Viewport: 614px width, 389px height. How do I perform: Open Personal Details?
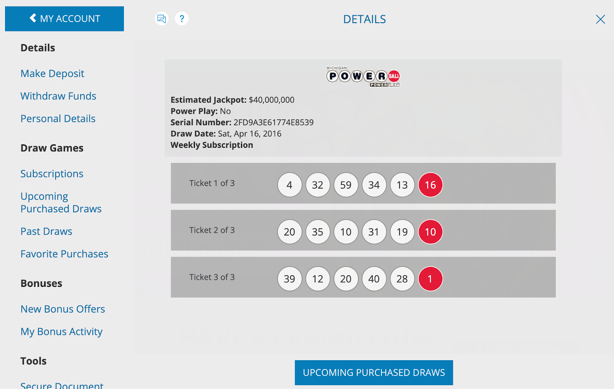click(58, 118)
